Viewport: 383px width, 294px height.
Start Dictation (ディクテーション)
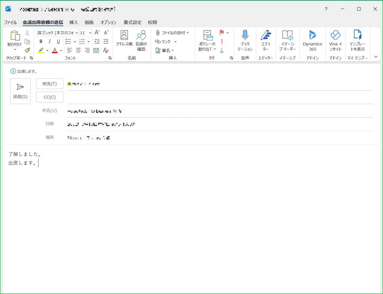[245, 40]
